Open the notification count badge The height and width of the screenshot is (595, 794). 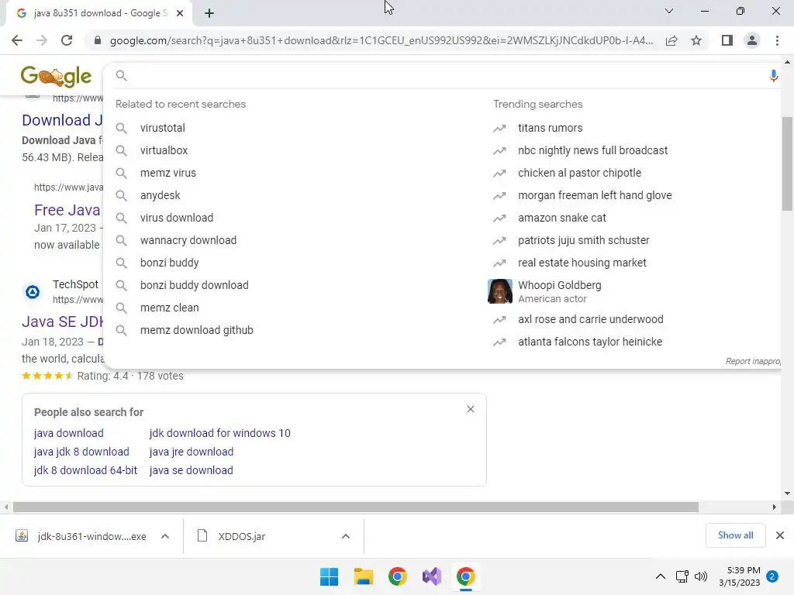click(772, 576)
